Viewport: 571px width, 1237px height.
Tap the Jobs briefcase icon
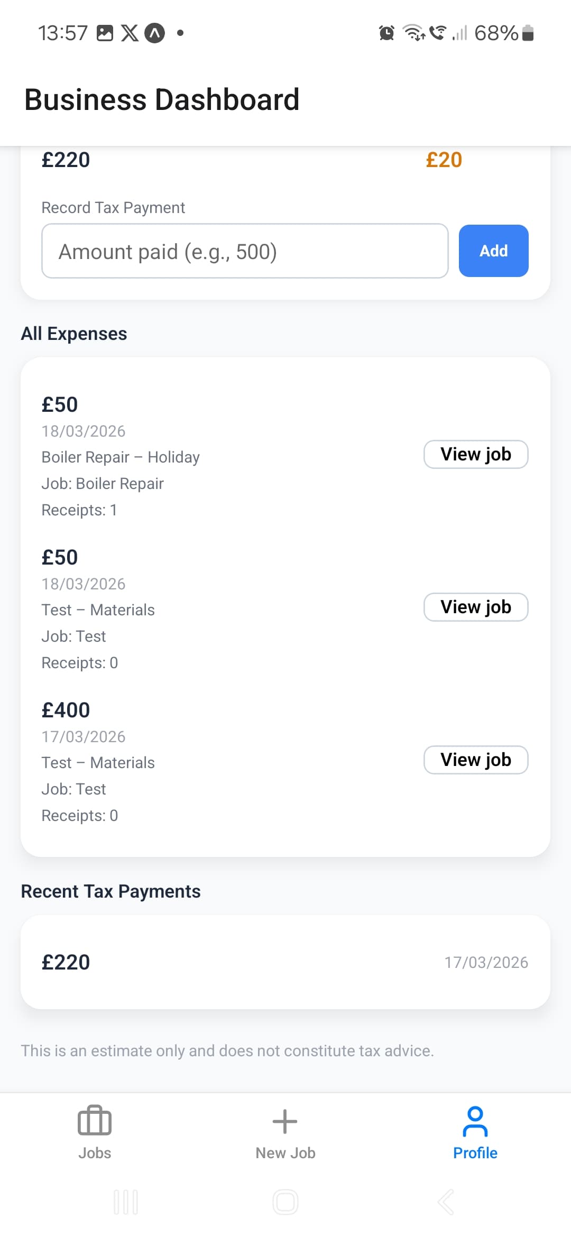[95, 1120]
